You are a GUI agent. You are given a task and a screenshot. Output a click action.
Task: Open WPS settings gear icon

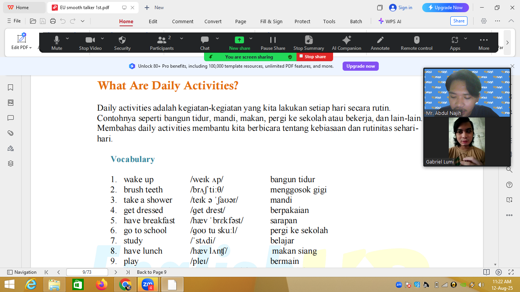484,21
